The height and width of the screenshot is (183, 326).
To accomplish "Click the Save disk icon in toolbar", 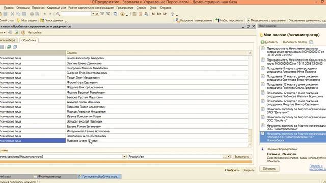I will point(5,14).
